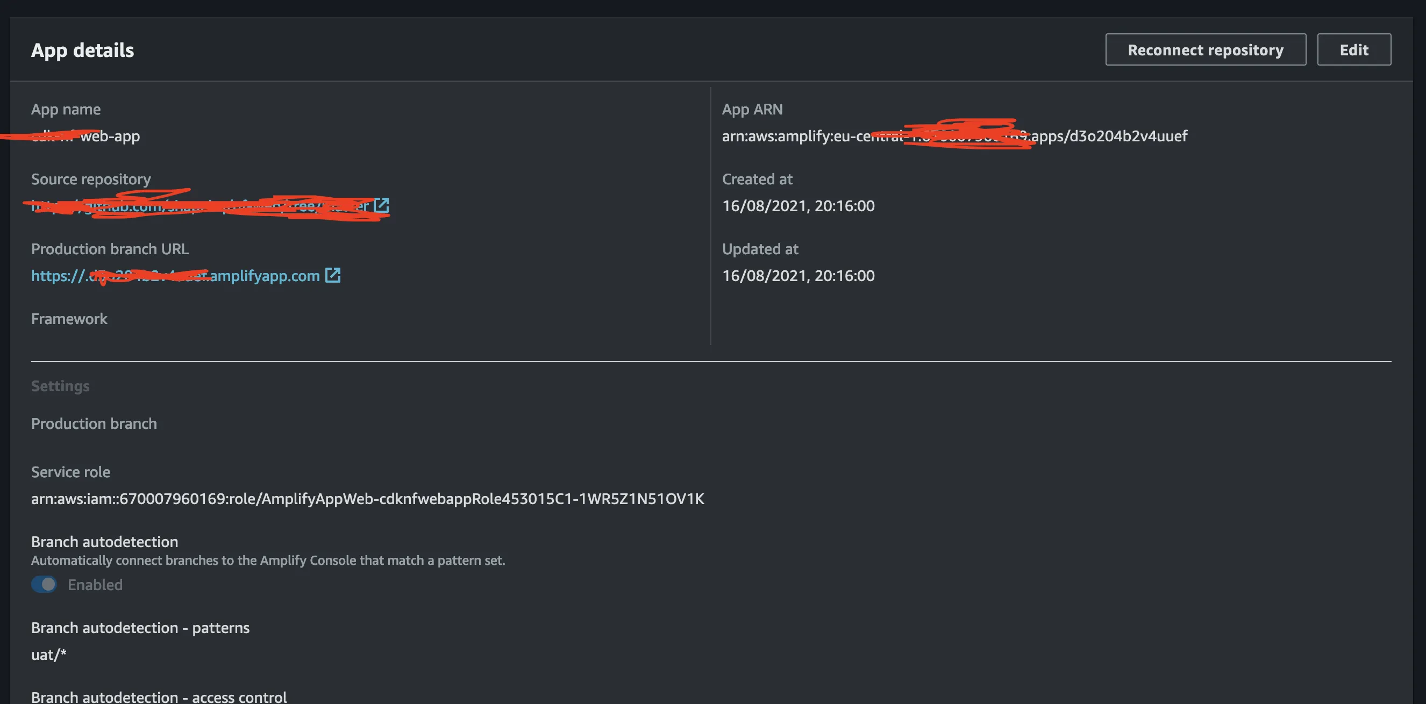This screenshot has width=1426, height=704.
Task: Click the Service role ARN text
Action: 367,499
